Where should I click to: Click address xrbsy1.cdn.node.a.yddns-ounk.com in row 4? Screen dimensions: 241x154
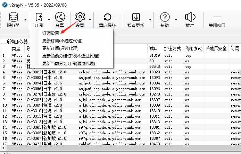112,72
